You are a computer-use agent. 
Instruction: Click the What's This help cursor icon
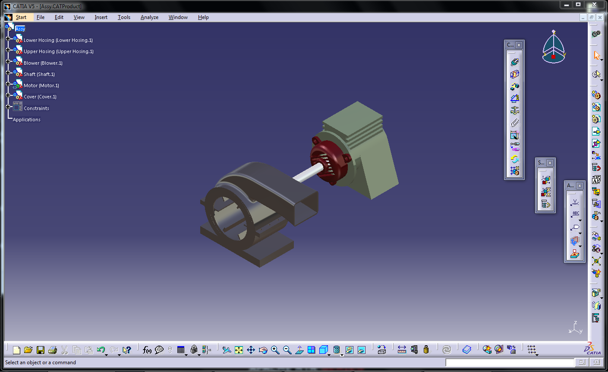(126, 350)
